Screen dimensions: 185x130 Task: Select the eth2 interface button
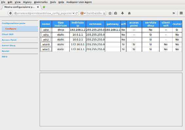pos(46,40)
